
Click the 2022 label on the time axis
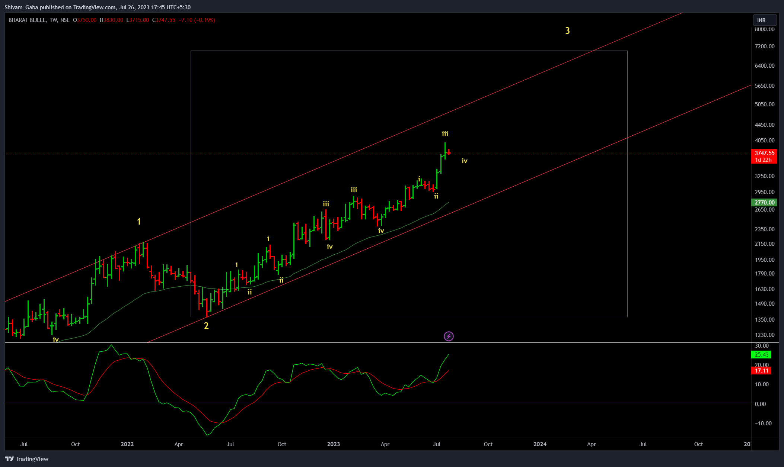127,444
